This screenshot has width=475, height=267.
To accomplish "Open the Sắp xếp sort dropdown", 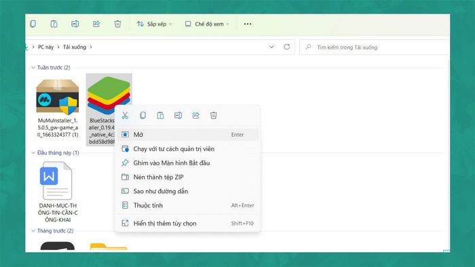I will point(154,24).
